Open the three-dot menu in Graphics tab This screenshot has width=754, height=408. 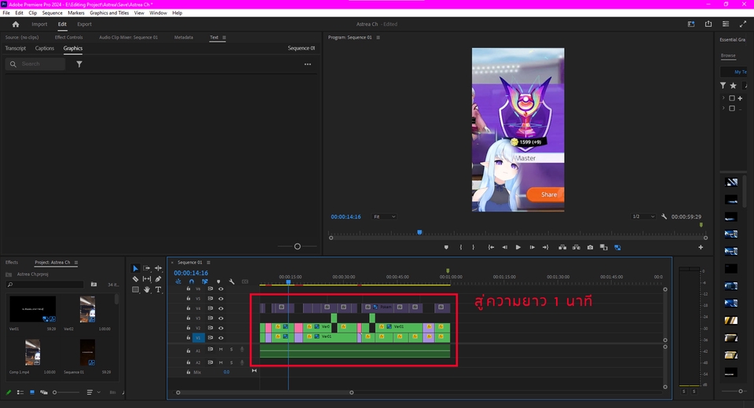click(308, 64)
